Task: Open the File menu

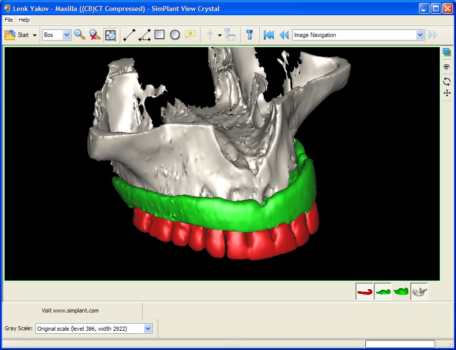Action: point(8,20)
